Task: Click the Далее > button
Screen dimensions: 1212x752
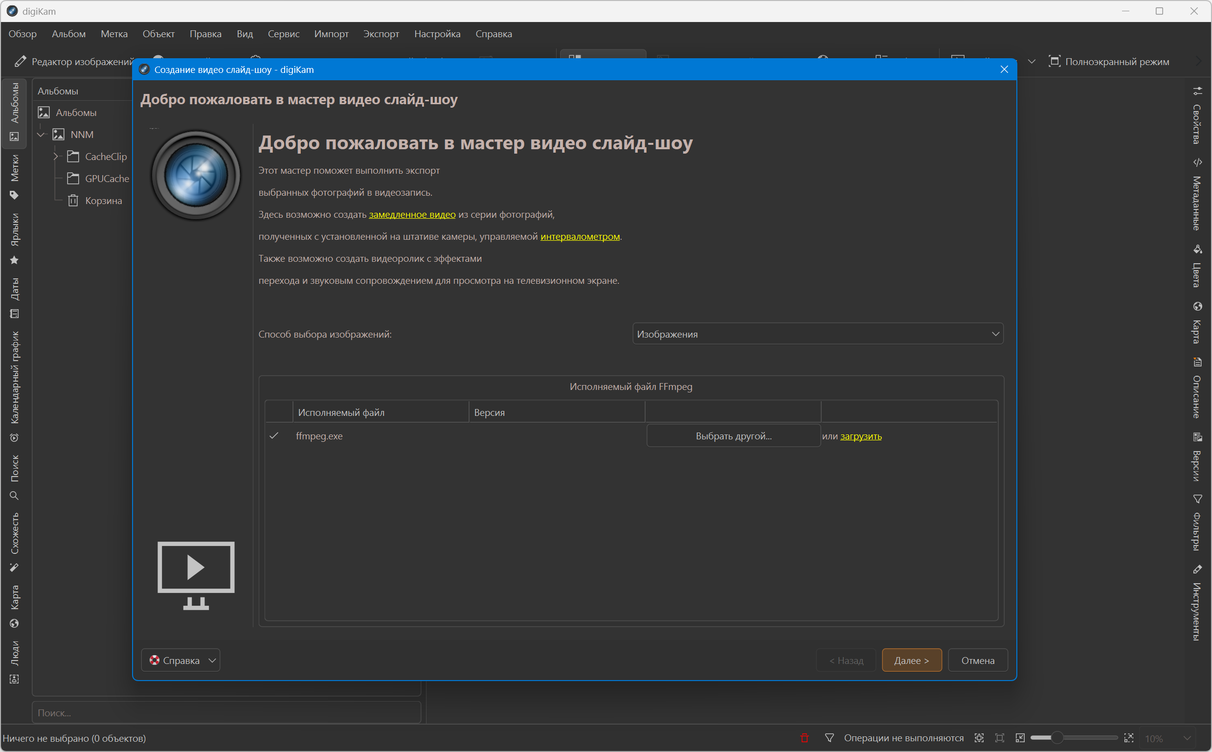Action: pos(911,661)
